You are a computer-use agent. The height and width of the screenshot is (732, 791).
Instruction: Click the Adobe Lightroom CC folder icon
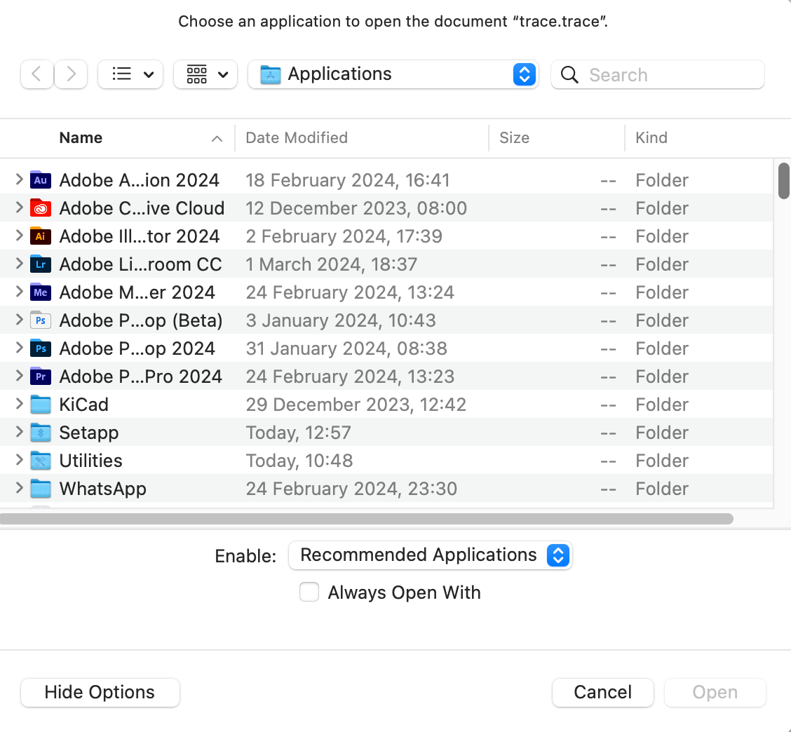(x=41, y=264)
